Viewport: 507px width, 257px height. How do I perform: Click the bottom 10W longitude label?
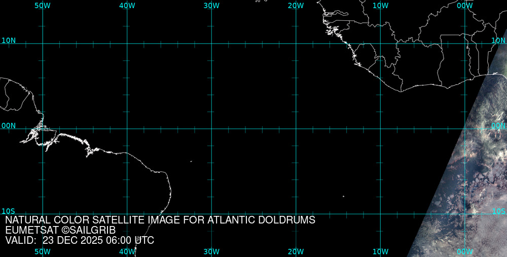tap(380, 251)
